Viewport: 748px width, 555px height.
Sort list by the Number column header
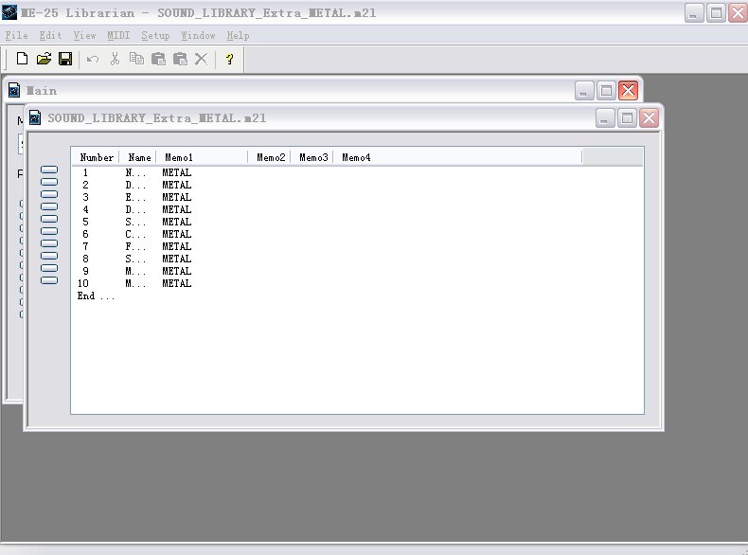click(x=97, y=157)
